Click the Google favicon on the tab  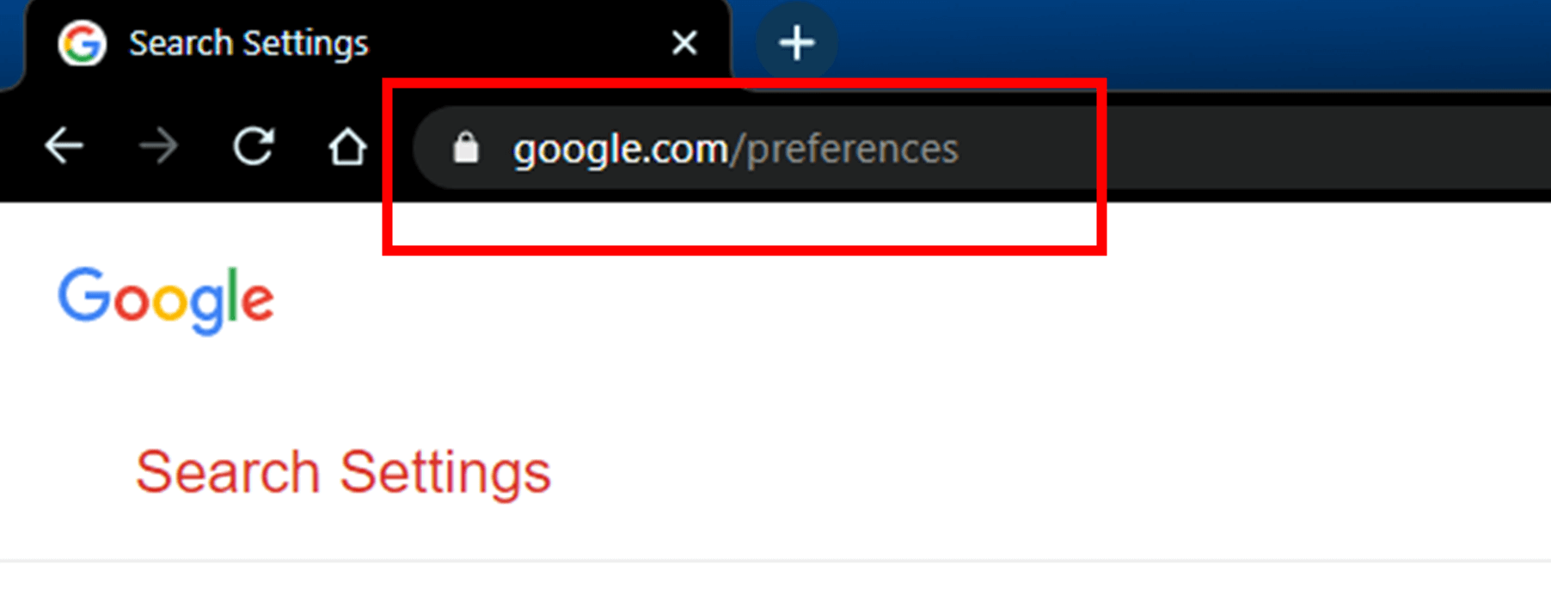82,43
